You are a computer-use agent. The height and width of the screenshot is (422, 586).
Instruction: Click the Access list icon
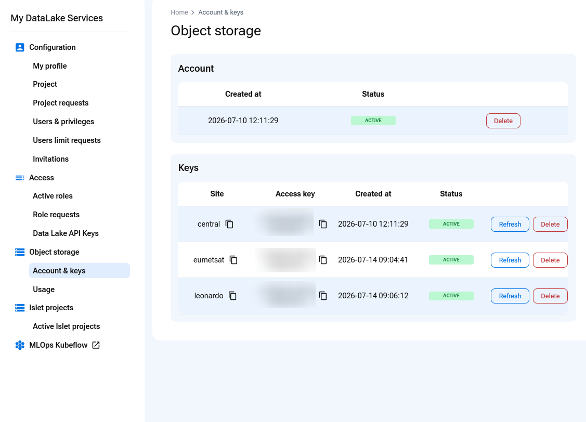[20, 178]
